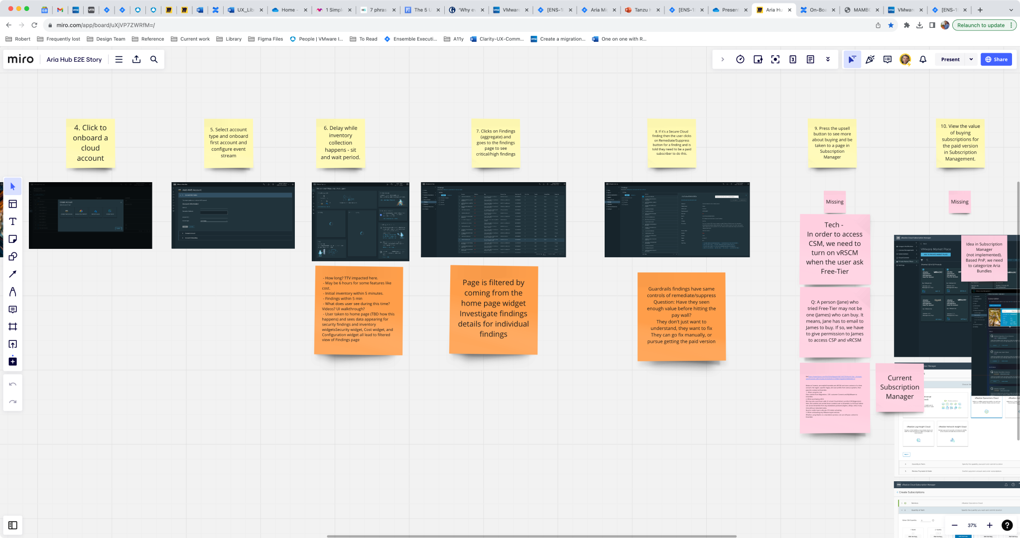Redo the last board action
This screenshot has width=1020, height=538.
point(13,402)
